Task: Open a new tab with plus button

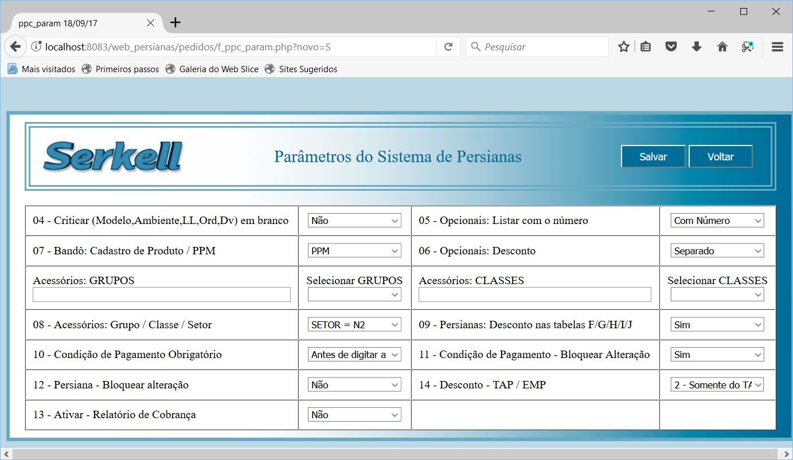Action: (x=175, y=23)
